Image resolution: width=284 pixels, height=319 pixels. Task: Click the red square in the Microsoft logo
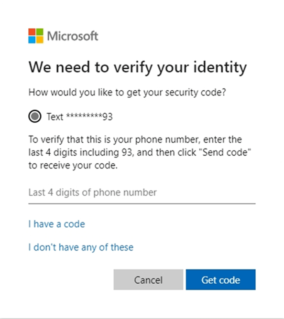click(32, 32)
